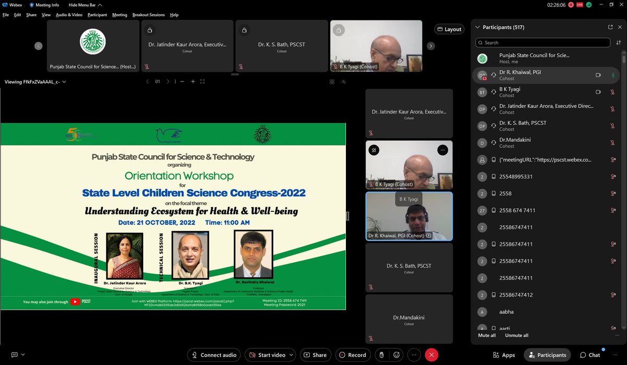The height and width of the screenshot is (365, 627).
Task: Toggle B K Tyagi's microphone mute
Action: (613, 92)
